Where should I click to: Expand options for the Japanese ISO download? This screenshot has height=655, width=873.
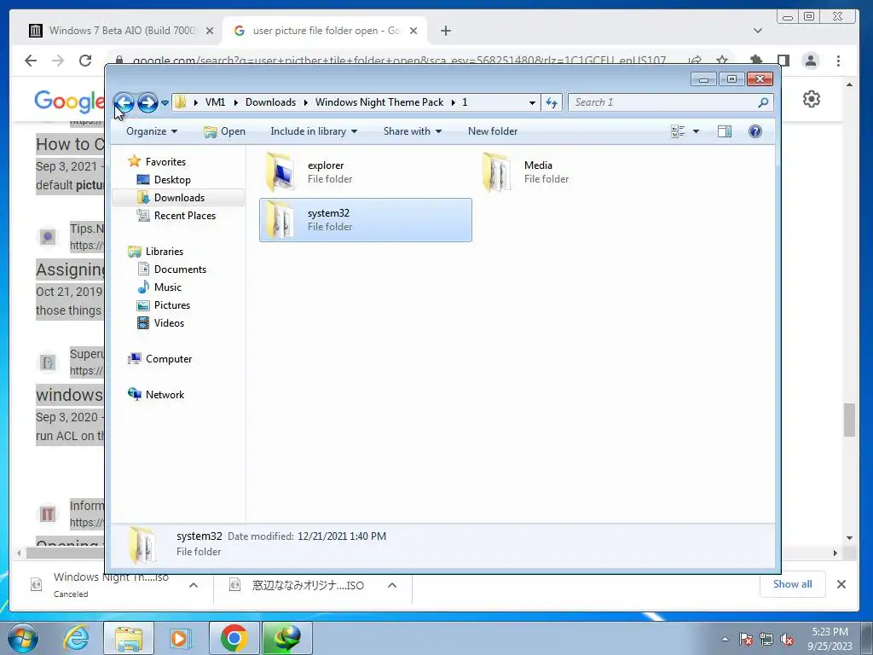(392, 585)
